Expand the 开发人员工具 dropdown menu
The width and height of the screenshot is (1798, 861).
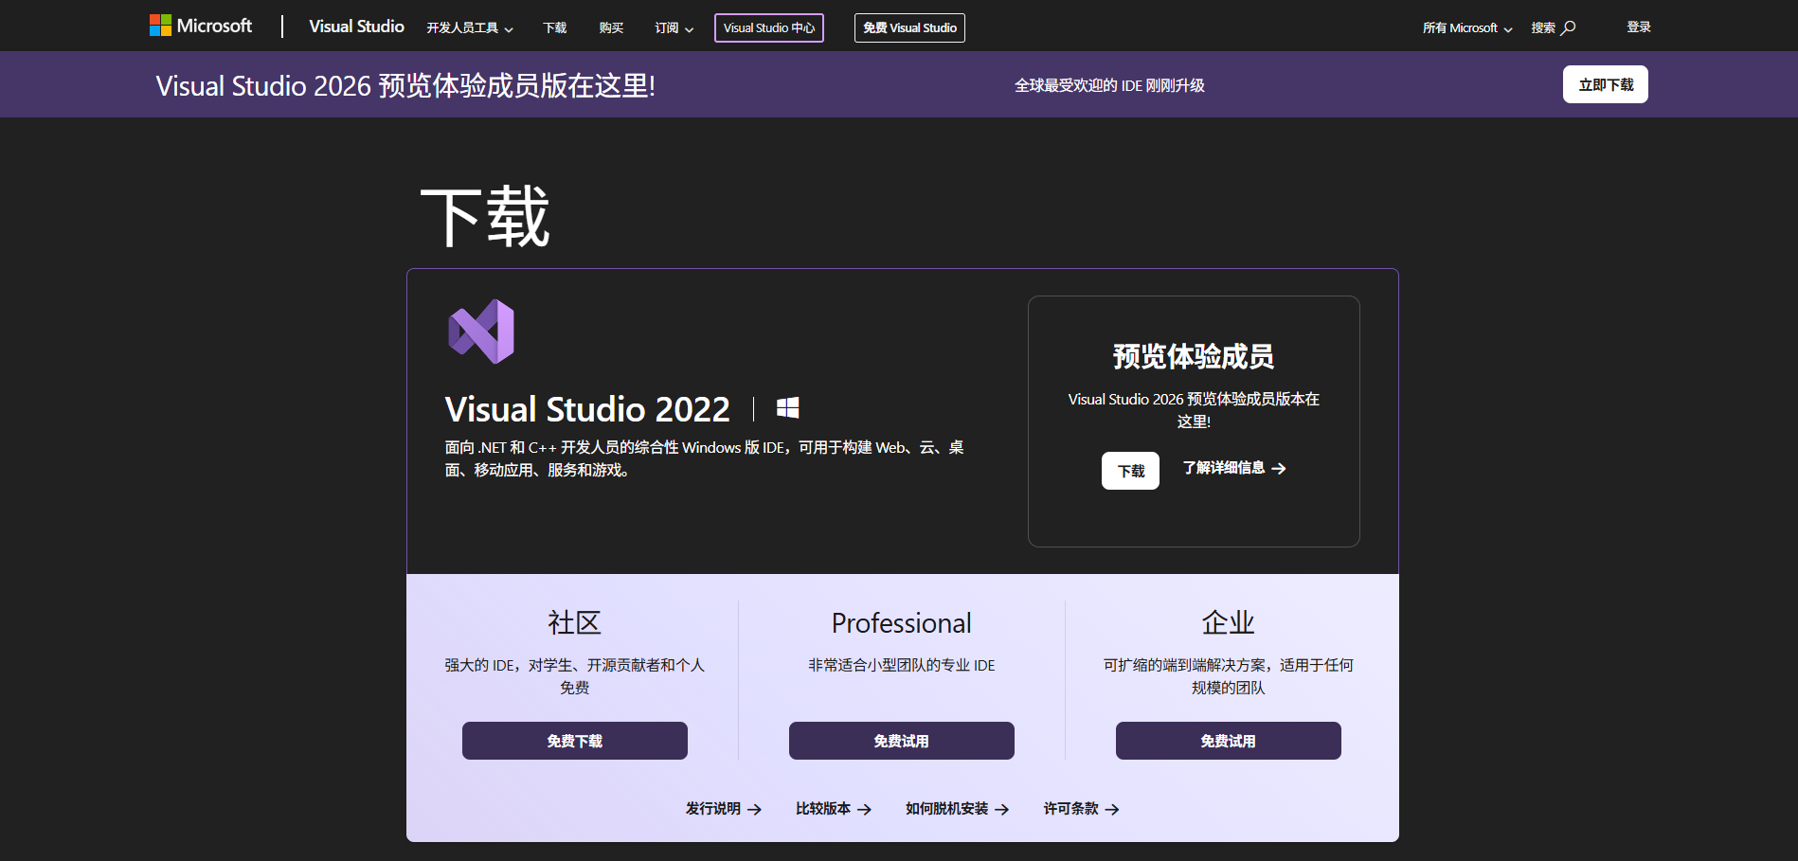470,27
